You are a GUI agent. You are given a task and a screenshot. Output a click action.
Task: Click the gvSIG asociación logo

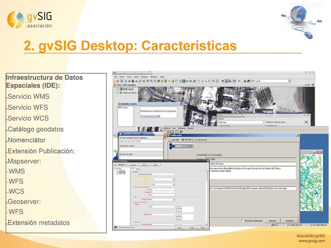(29, 20)
